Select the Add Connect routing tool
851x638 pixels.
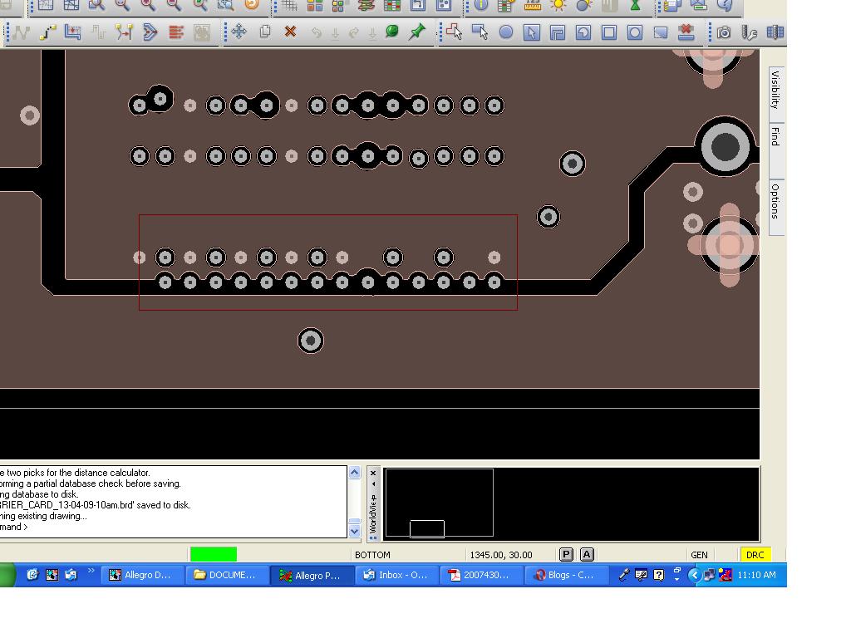point(21,33)
